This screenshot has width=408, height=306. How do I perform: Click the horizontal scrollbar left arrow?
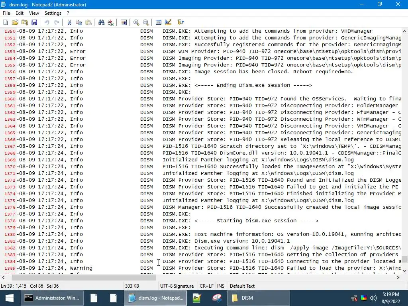click(3, 277)
